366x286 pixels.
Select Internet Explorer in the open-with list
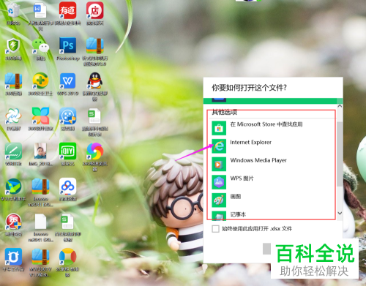pyautogui.click(x=273, y=146)
